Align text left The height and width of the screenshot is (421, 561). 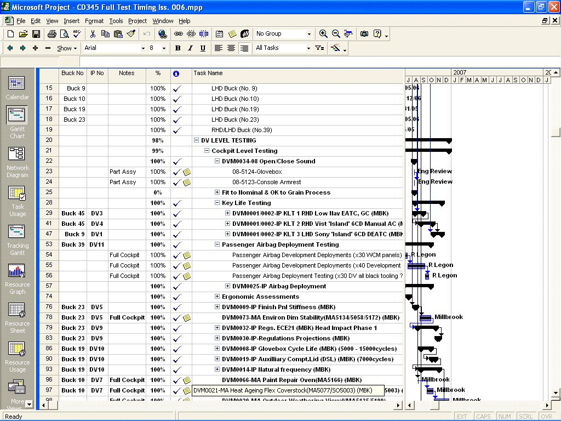pyautogui.click(x=218, y=48)
